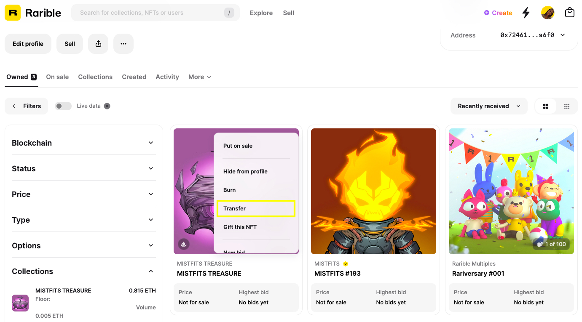
Task: Click the Sell button under profile
Action: point(70,44)
